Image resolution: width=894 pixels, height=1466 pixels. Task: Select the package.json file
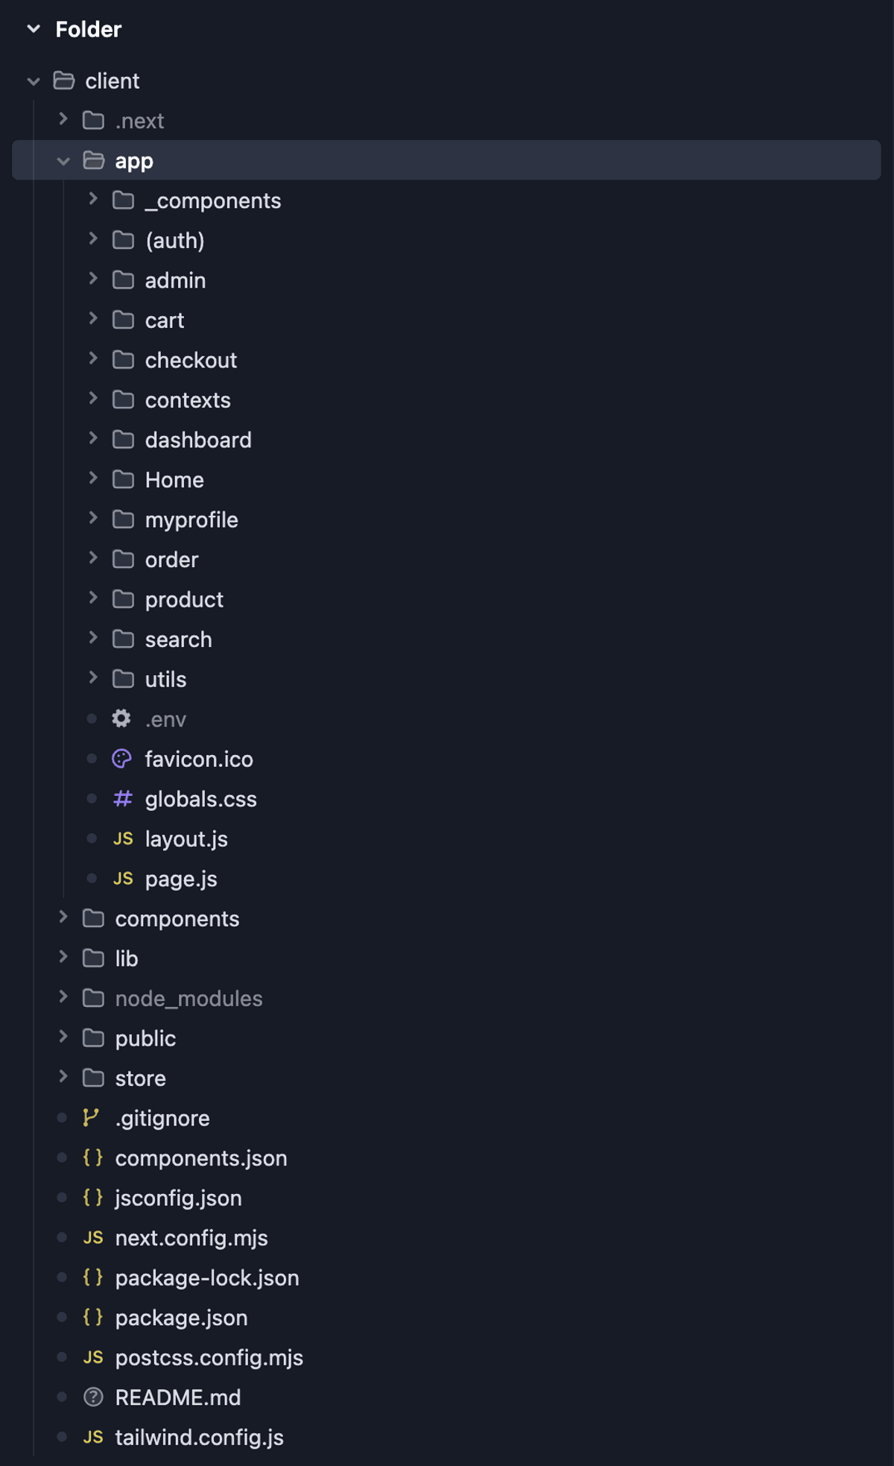(181, 1318)
